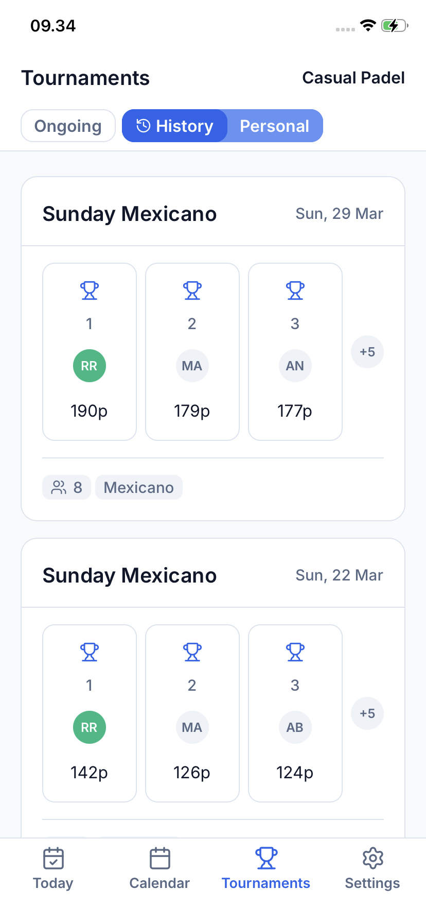
Task: Tap third-place trophy icon in 22 Mar tournament
Action: tap(295, 652)
